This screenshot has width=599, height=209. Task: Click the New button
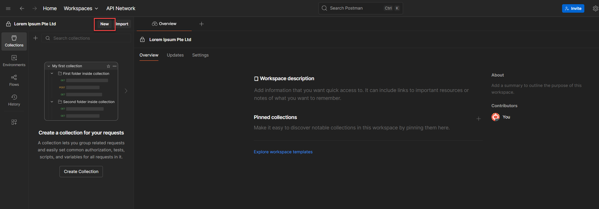point(105,24)
